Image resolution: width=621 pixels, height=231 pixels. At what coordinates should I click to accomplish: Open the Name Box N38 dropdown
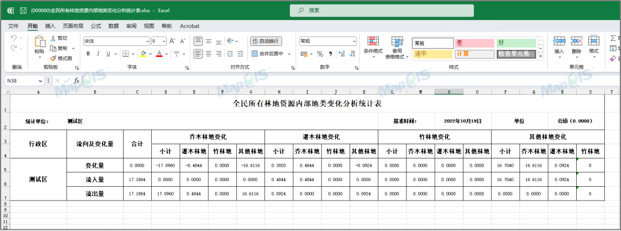[40, 80]
